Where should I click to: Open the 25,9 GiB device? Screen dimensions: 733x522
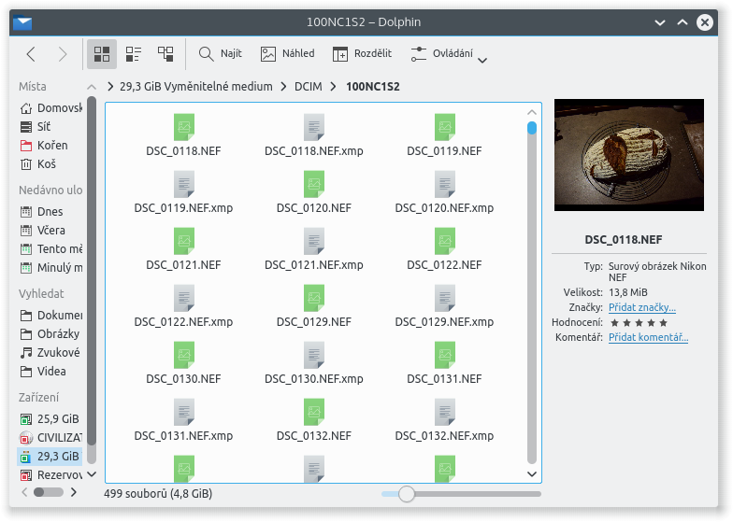[x=50, y=418]
